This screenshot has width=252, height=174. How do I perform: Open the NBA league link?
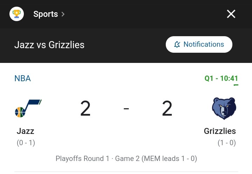(23, 78)
